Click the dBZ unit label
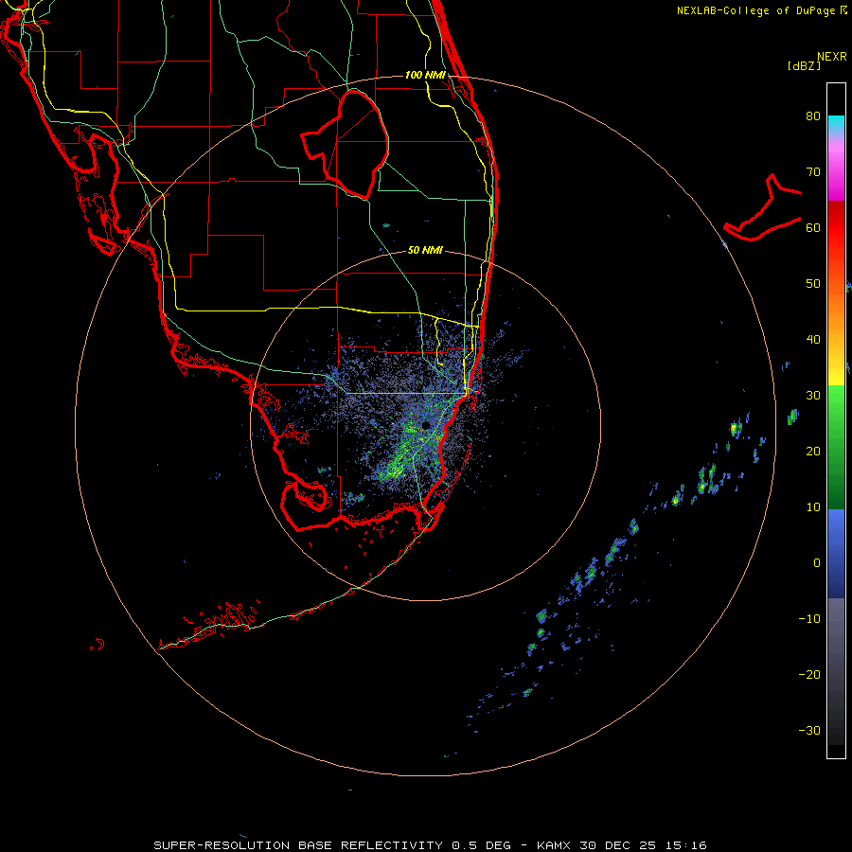The image size is (852, 852). (x=804, y=65)
